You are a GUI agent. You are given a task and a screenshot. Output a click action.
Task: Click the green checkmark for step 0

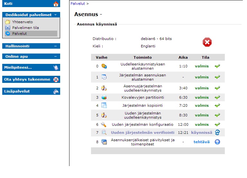coord(217,66)
